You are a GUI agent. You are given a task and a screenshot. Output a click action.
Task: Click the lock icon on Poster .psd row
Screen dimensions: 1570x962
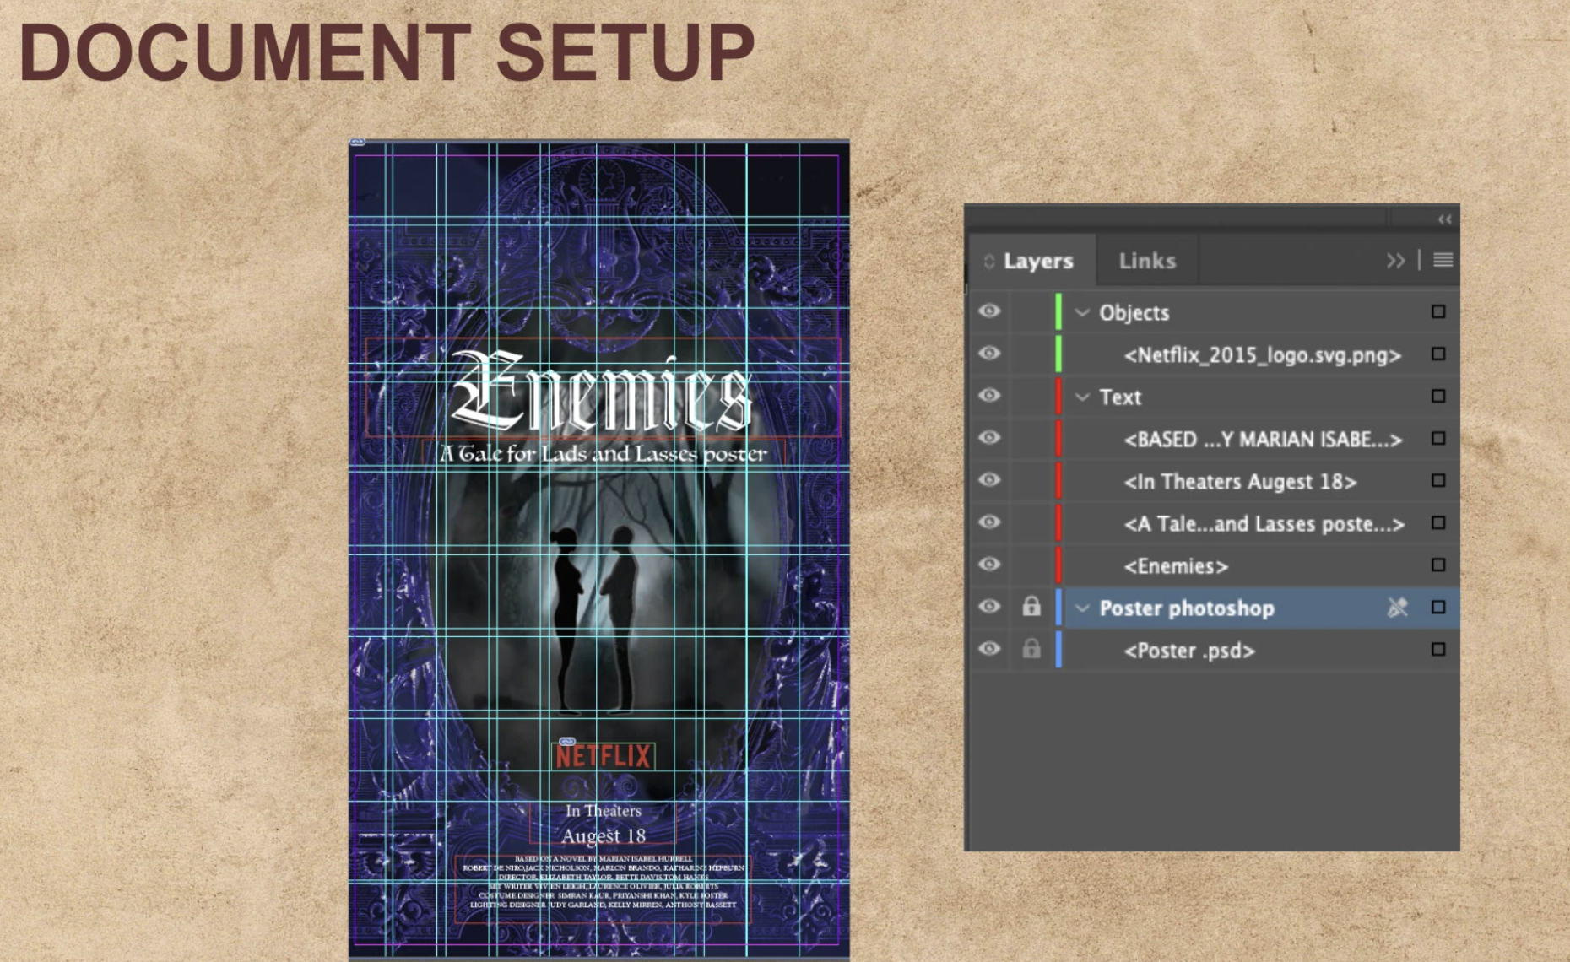(1031, 649)
